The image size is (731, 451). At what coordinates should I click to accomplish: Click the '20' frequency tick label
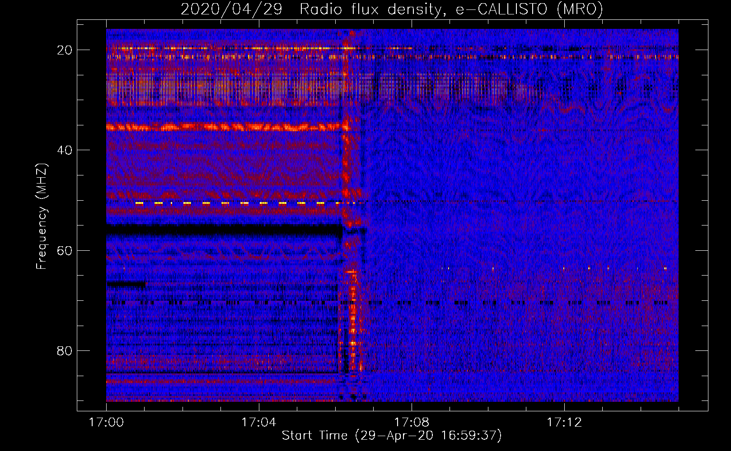coord(65,50)
